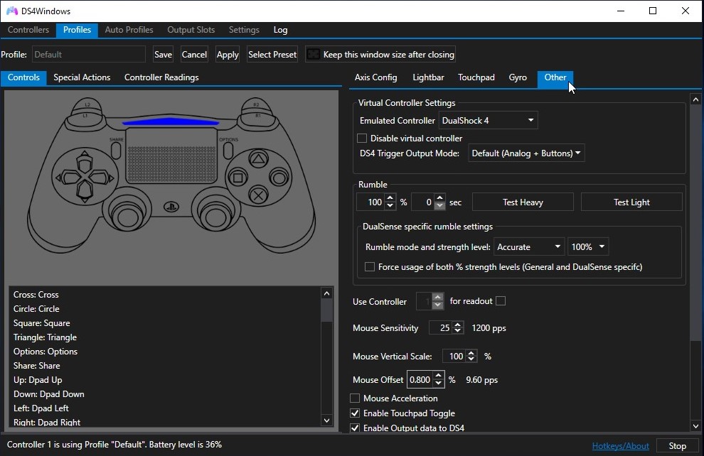
Task: Click the Cancel button
Action: (194, 54)
